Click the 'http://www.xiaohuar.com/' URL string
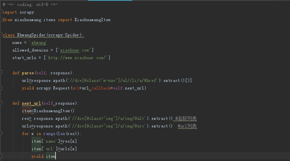Screen dimensions: 290x161 point(77,58)
